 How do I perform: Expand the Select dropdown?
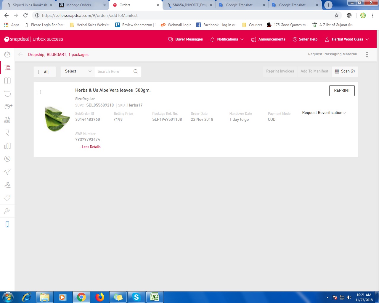click(77, 71)
